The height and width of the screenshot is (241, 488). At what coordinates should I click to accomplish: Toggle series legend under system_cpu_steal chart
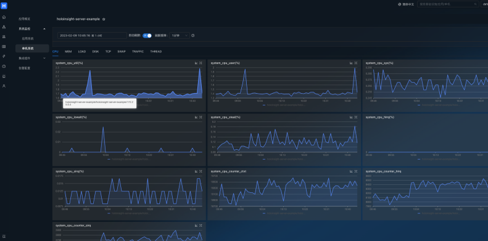pos(284,159)
